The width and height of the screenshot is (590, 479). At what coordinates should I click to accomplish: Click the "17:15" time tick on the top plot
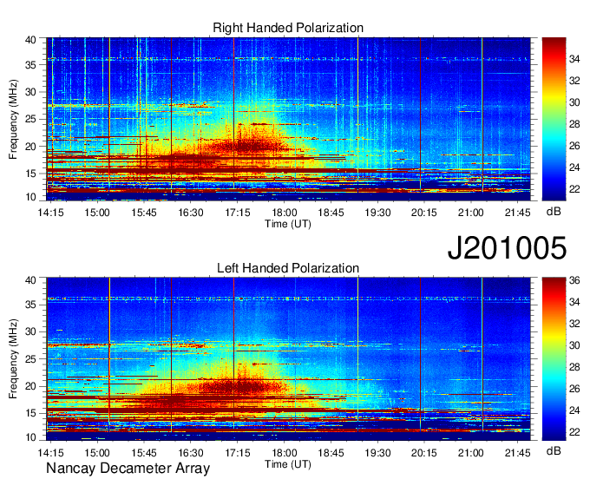pos(238,213)
